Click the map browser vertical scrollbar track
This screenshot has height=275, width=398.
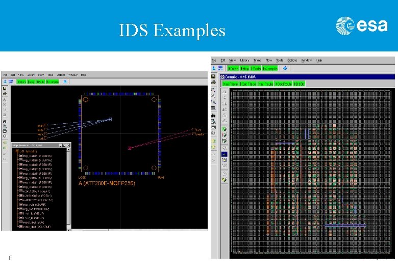coord(68,188)
